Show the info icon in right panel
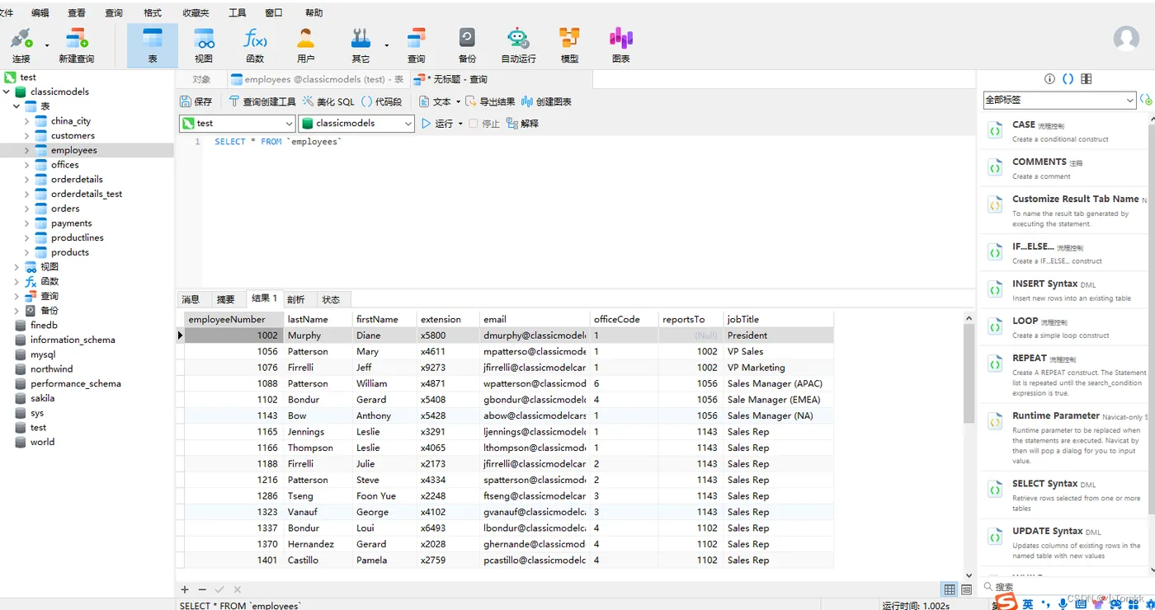This screenshot has width=1155, height=610. click(x=1049, y=79)
